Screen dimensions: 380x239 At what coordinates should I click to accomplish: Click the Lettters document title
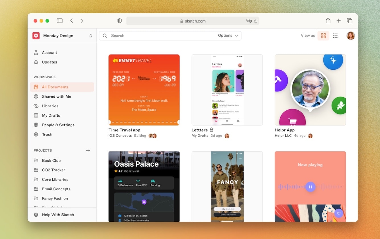[x=200, y=130]
